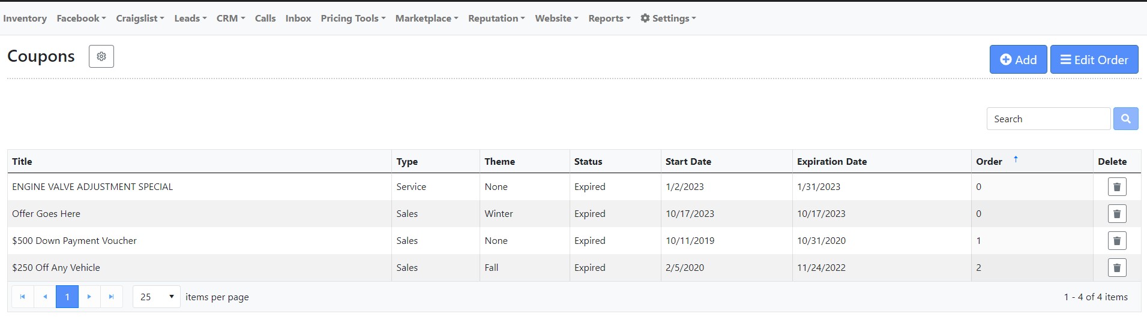Go to the Calls section
This screenshot has width=1147, height=323.
point(265,18)
